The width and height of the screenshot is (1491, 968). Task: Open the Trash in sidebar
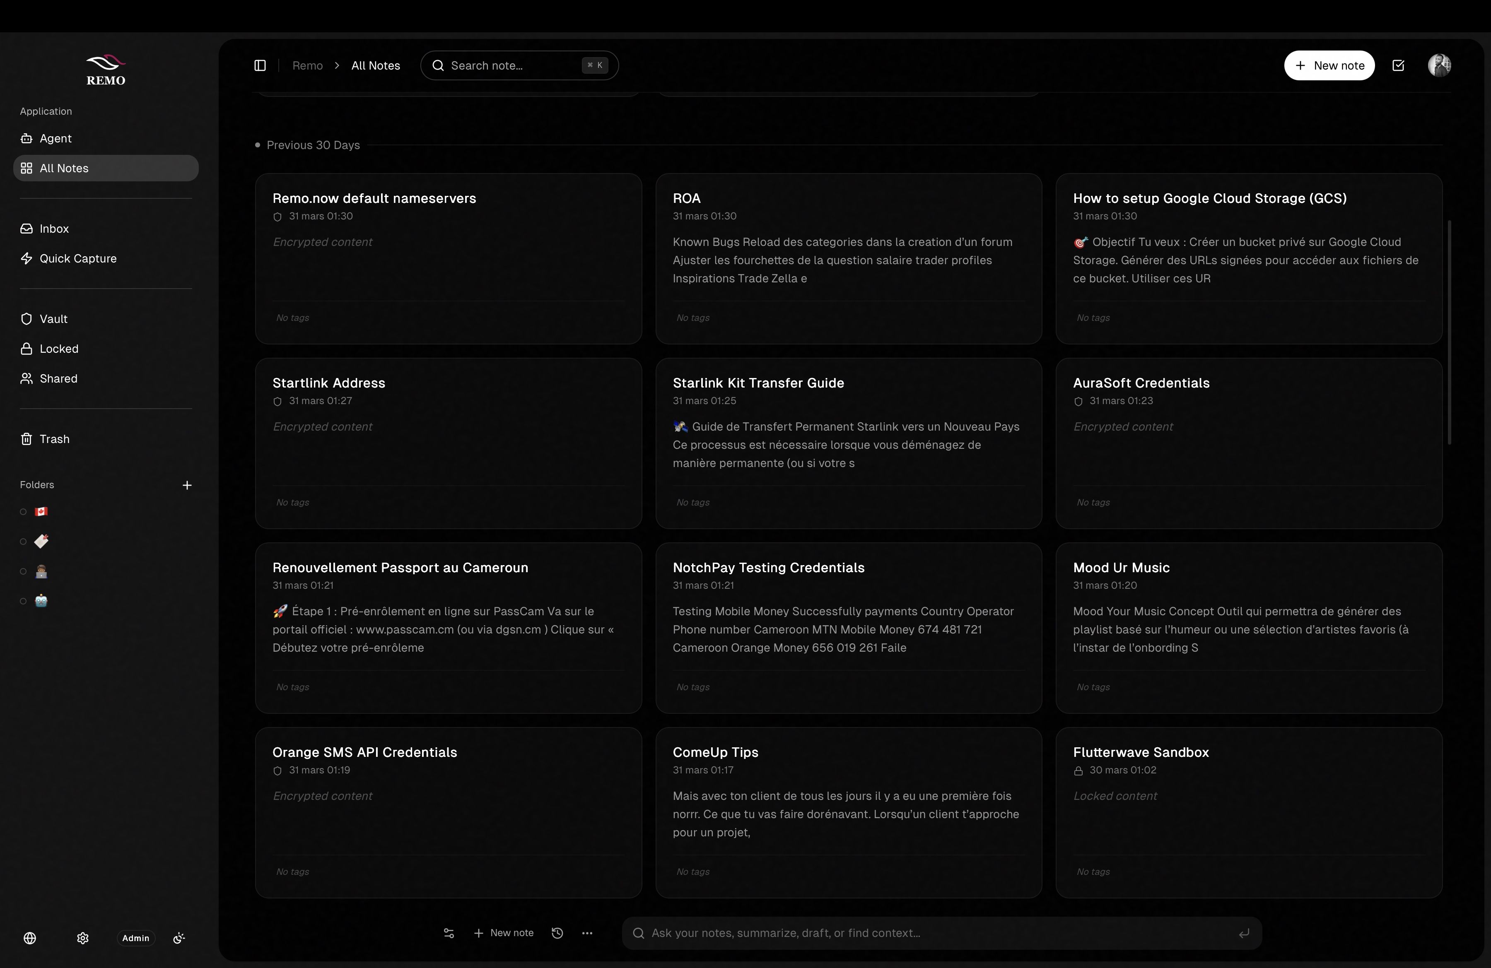54,439
